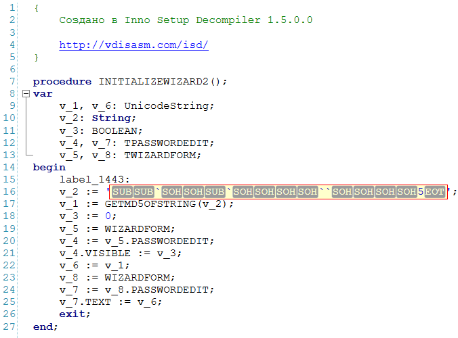Screen dimensions: 458x338
Task: Click 'v_2: String;' declaration
Action: pyautogui.click(x=98, y=118)
